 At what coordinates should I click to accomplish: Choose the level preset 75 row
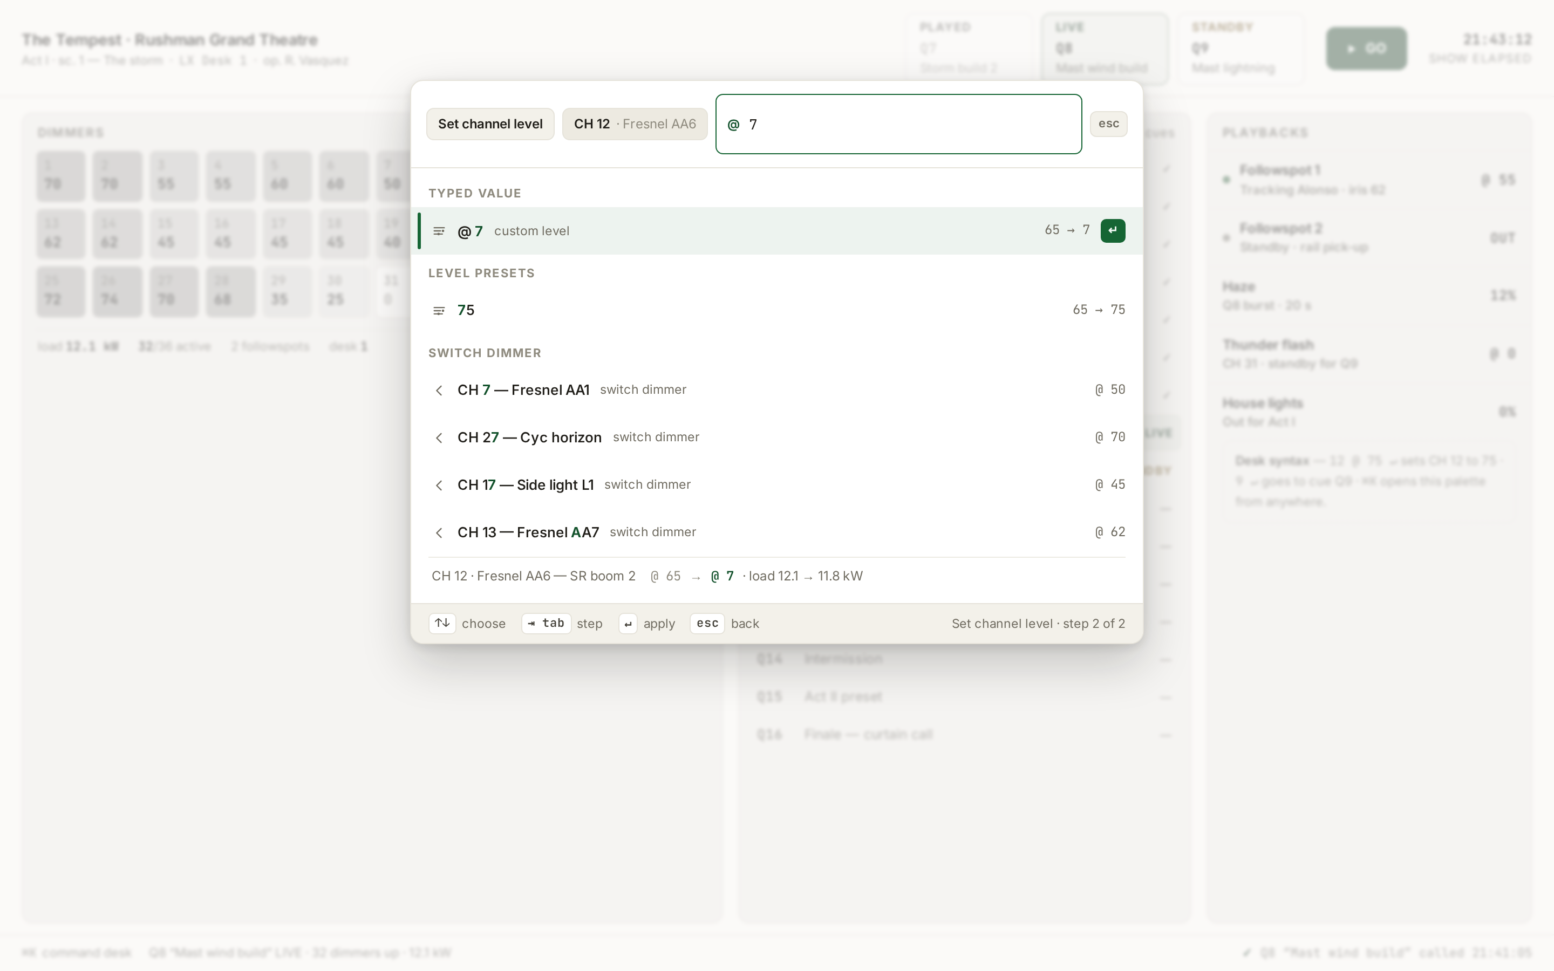coord(776,310)
